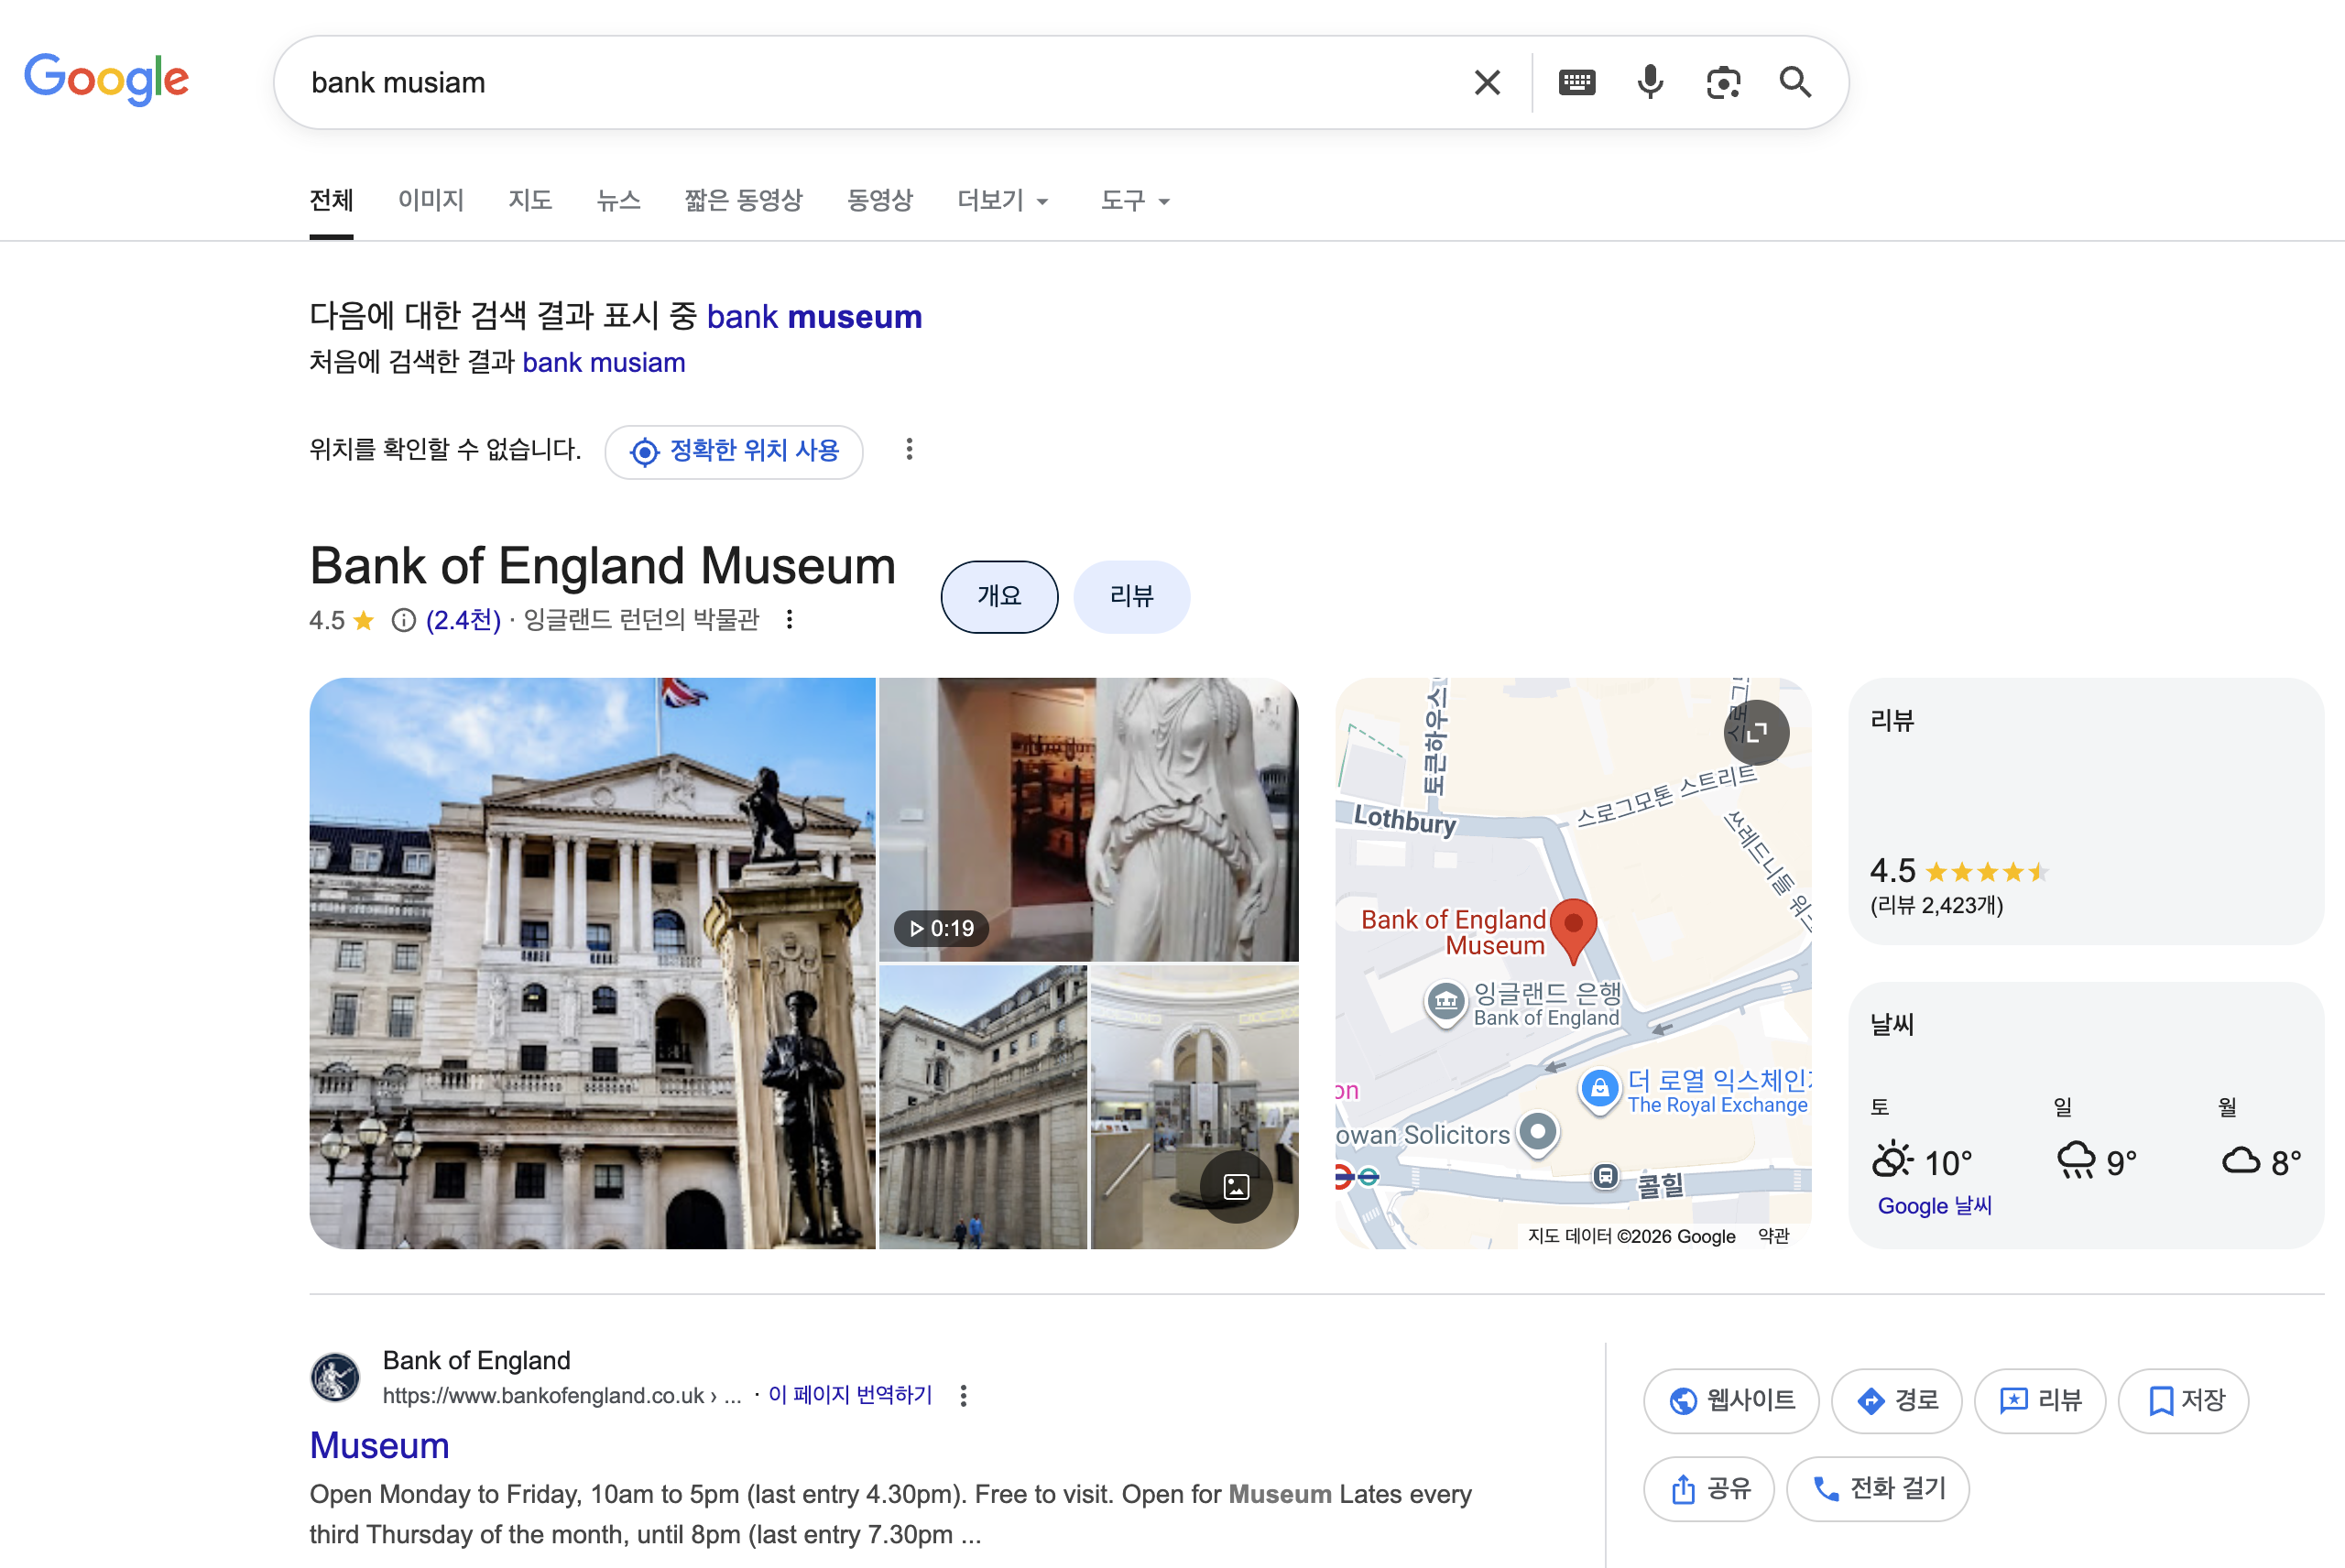This screenshot has width=2345, height=1568.
Task: Open the Museum result link
Action: coord(379,1445)
